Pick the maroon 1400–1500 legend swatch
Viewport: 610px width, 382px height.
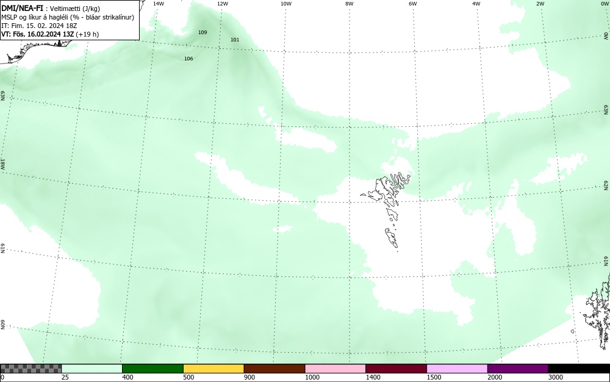tap(396, 369)
